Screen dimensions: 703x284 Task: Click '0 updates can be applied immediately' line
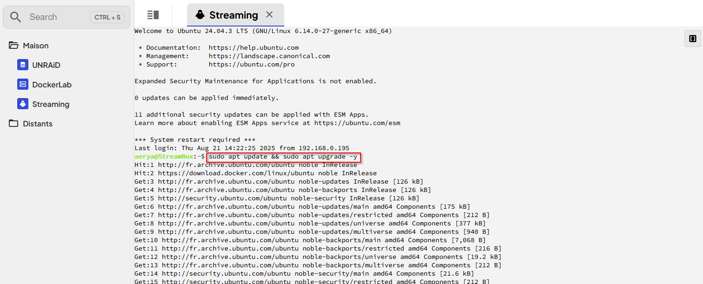pos(207,98)
